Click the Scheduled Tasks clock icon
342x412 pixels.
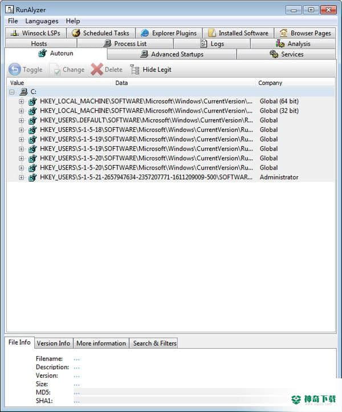coord(76,33)
